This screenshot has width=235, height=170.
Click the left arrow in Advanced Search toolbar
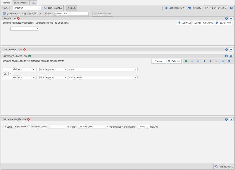click(192, 61)
